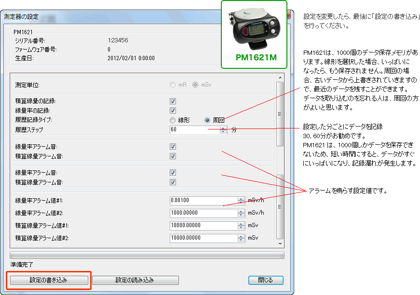Toggle second group 積算線量アラーム音 checkbox
The image size is (420, 295).
173,182
